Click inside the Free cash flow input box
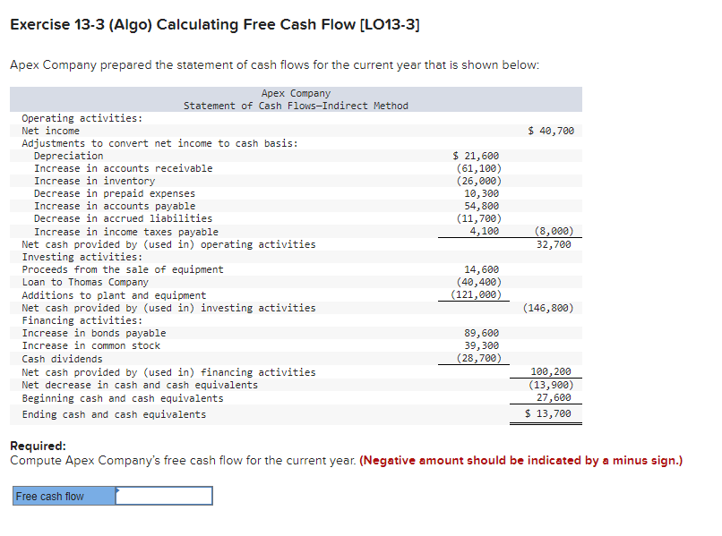722x536 pixels. coord(166,495)
